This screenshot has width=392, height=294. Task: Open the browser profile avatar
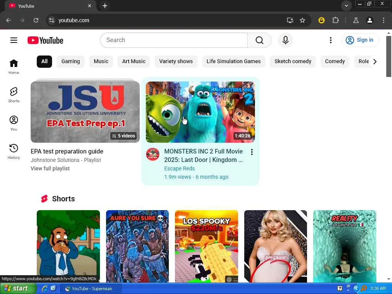pyautogui.click(x=370, y=20)
